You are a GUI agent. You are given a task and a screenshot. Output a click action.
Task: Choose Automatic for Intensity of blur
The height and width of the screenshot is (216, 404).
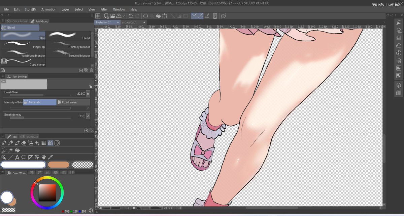tap(40, 102)
